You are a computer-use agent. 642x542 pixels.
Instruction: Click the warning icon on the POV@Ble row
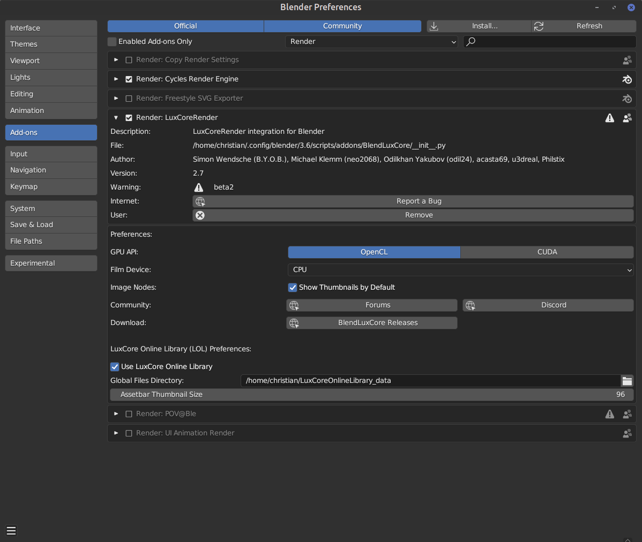(610, 414)
